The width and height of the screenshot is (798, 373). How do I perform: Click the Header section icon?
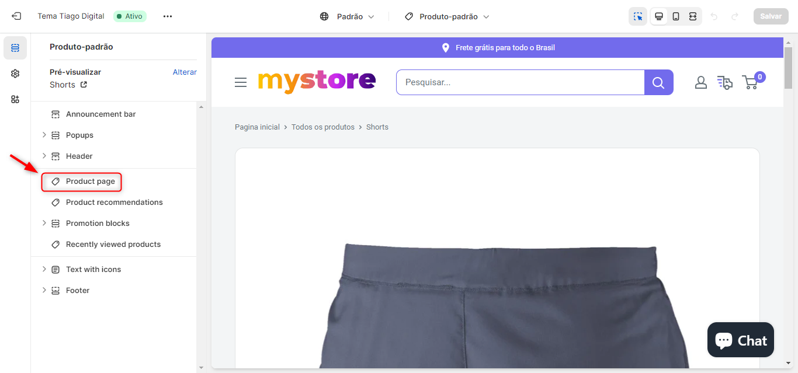pos(55,156)
